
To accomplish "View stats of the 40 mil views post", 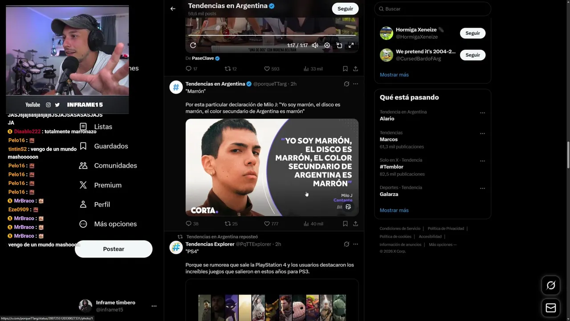I will tap(313, 223).
